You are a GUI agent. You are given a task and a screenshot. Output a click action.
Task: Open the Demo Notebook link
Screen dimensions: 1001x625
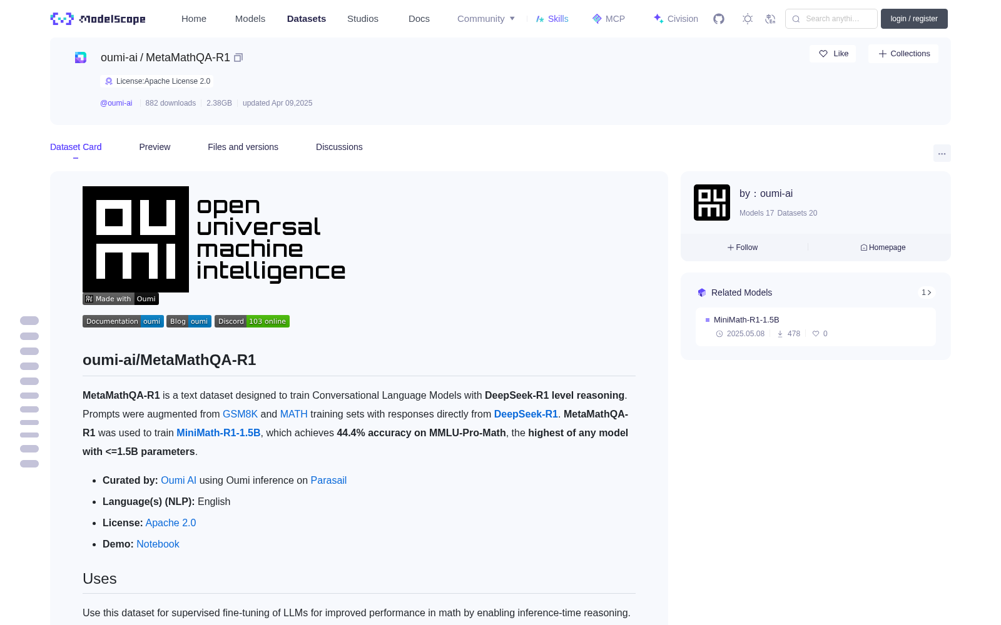pos(158,544)
